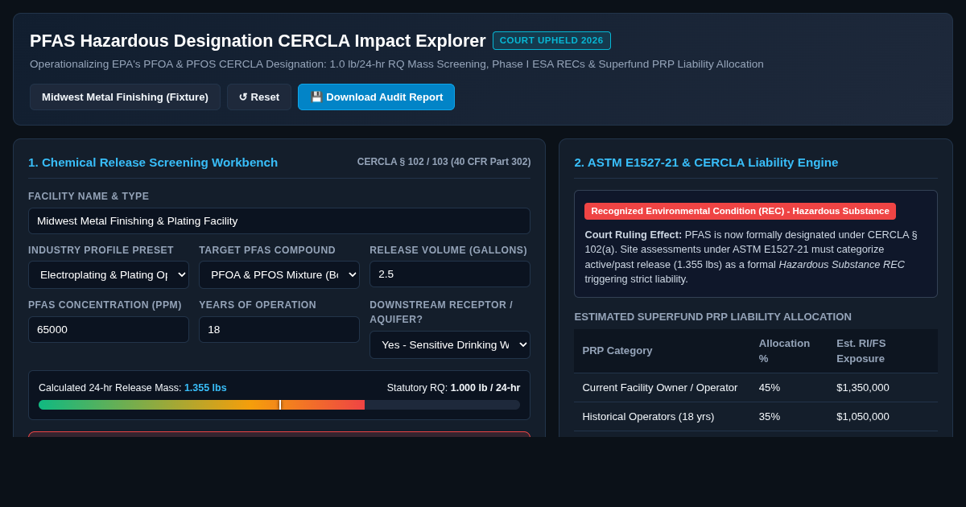Click the 1.355 lbs calculated mass value
Viewport: 966px width, 507px height.
click(x=205, y=388)
